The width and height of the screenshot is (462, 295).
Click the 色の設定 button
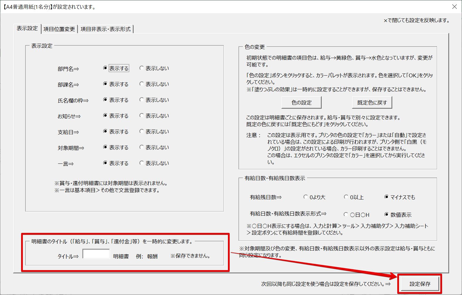[x=301, y=103]
